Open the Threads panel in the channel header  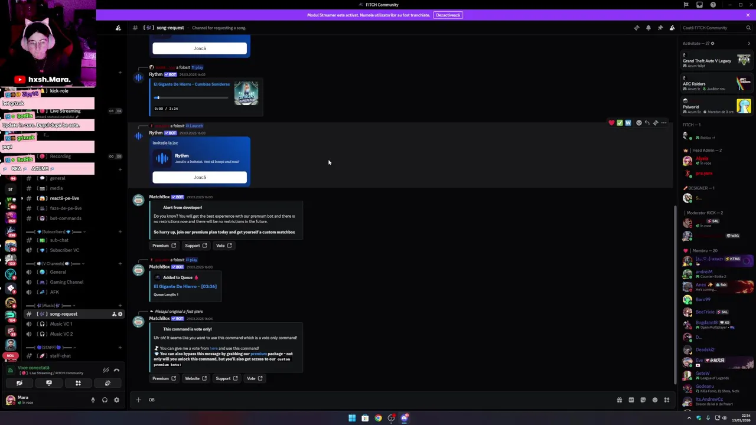(636, 28)
